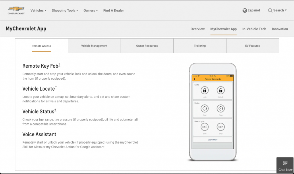Open Find A Dealer page
294x174 pixels.
(114, 11)
